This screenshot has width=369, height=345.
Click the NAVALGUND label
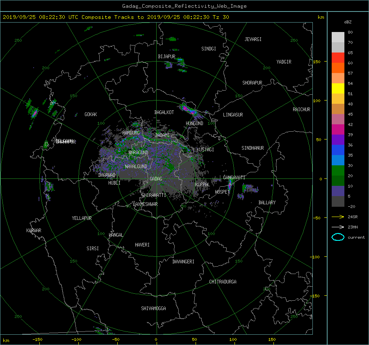(136, 167)
